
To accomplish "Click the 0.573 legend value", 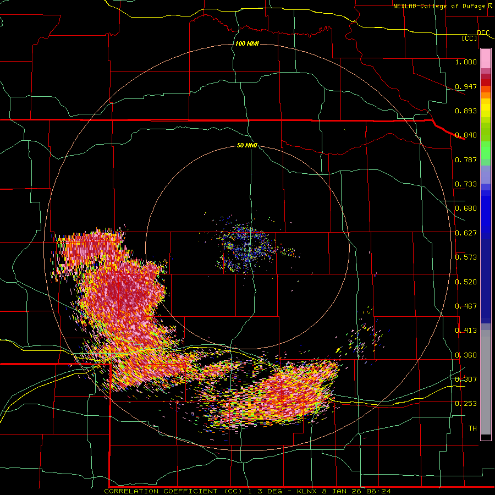I will click(x=466, y=257).
